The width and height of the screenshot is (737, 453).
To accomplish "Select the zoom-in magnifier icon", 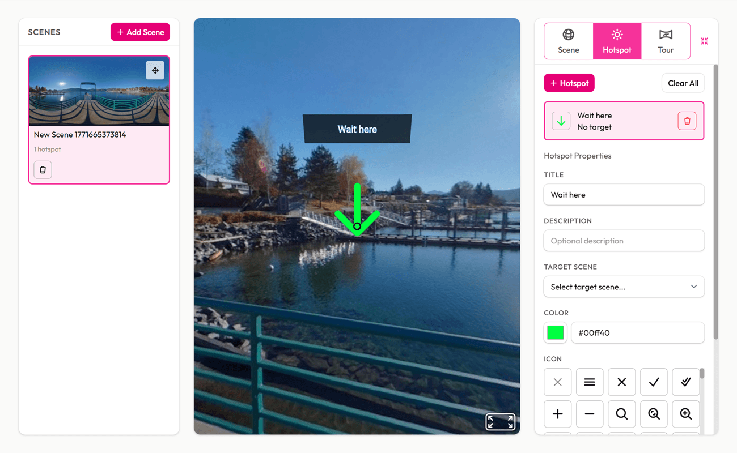I will pyautogui.click(x=685, y=414).
